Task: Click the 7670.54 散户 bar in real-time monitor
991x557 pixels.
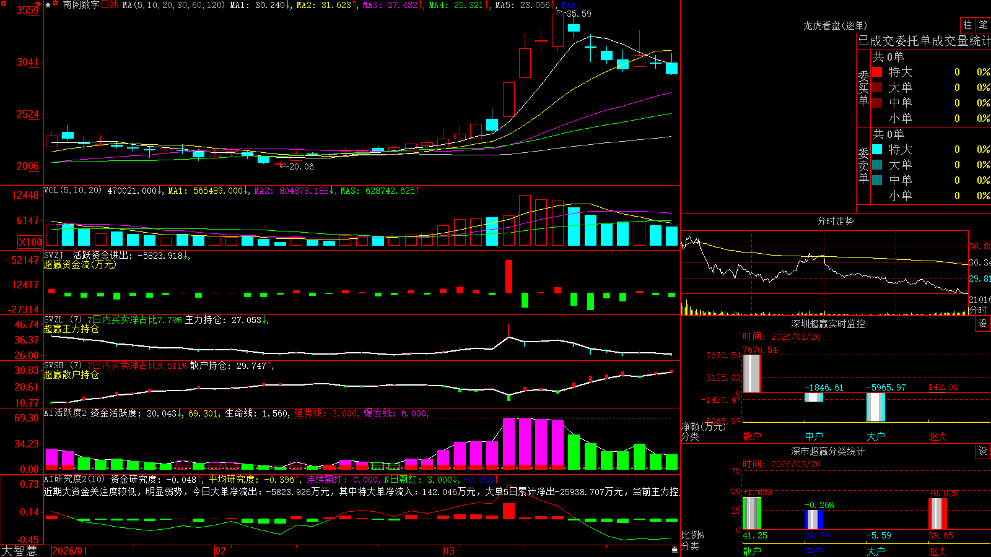Action: point(752,373)
